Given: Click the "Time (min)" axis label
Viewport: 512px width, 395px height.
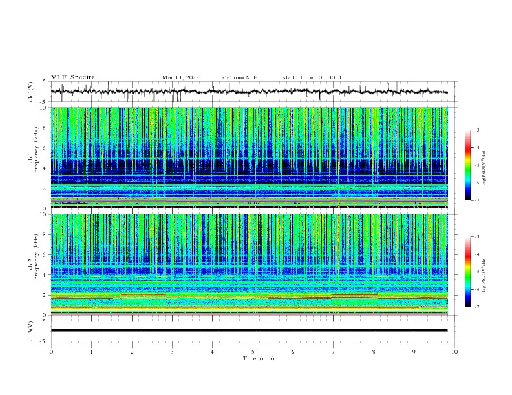Looking at the screenshot, I should point(259,358).
